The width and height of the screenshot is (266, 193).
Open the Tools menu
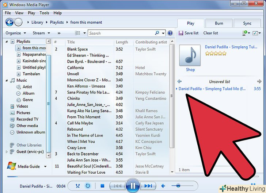tap(44, 13)
